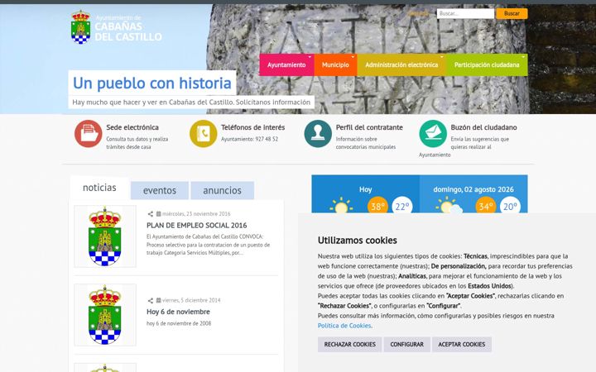Click thumbnail of Hoy 6 de noviembre news
596x372 pixels.
pos(105,315)
